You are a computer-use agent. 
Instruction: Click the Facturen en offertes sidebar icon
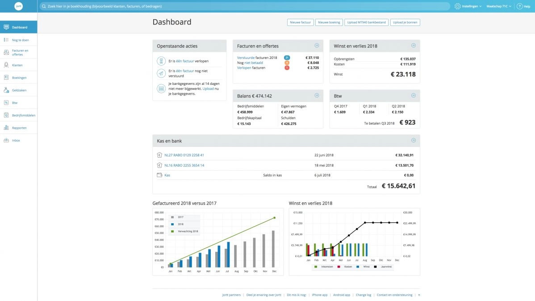(x=6, y=52)
